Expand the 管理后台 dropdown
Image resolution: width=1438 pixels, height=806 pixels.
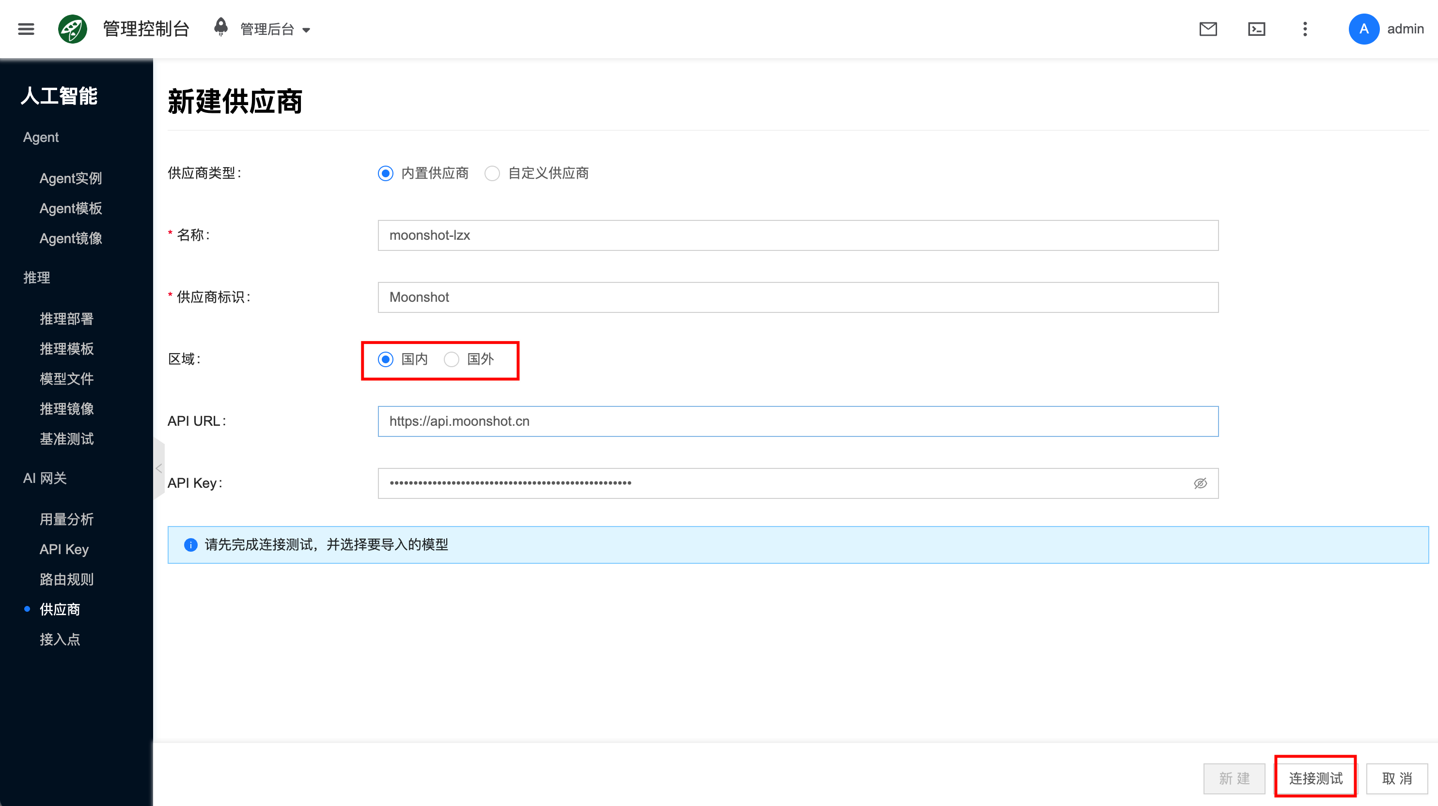[x=275, y=29]
